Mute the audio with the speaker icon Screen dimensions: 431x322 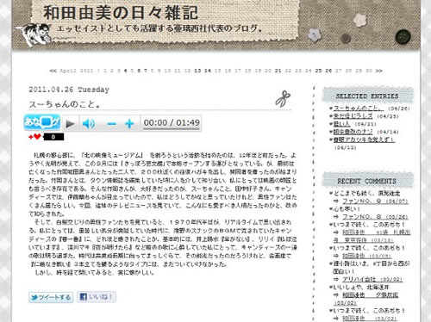coord(89,124)
